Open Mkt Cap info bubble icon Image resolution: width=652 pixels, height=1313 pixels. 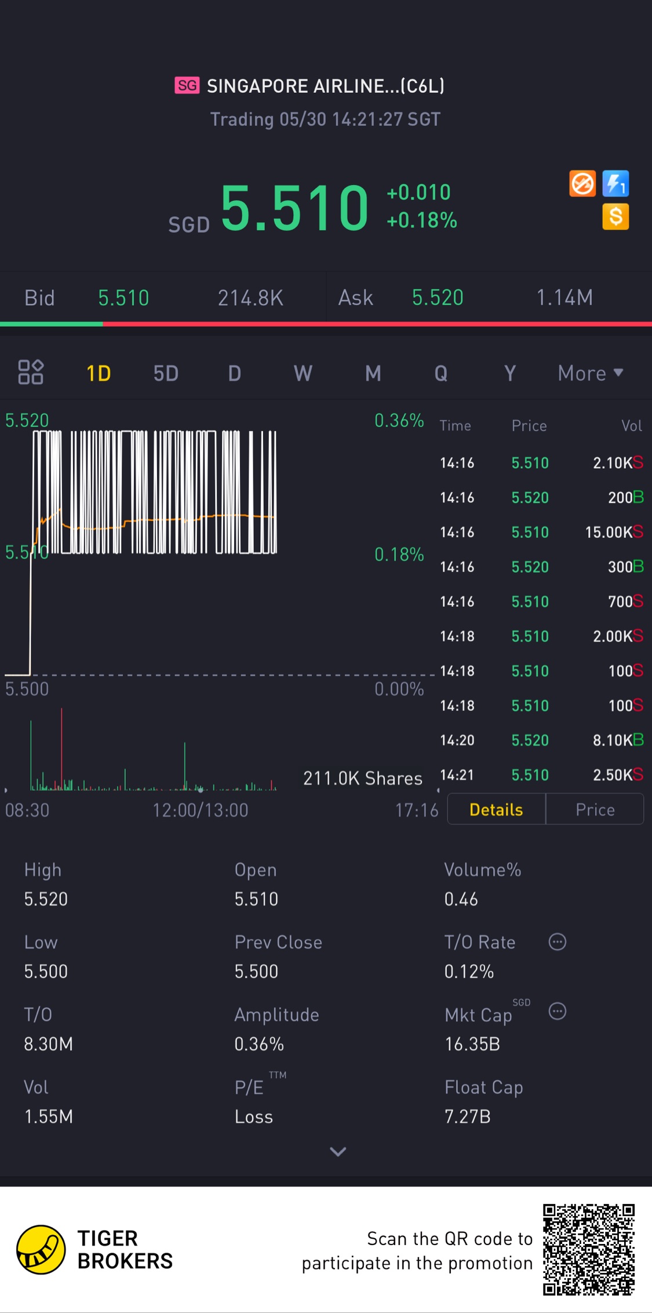(x=558, y=1011)
